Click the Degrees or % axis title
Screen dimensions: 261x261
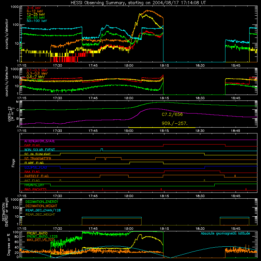tap(9, 245)
